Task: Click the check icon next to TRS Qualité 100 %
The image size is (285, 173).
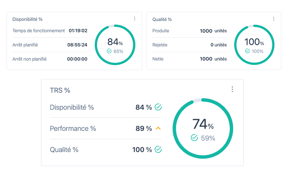Action: 158,149
